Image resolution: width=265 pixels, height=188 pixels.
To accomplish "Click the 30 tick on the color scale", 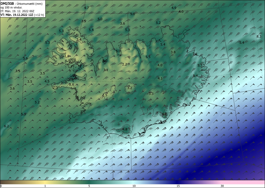I will pos(222,186).
